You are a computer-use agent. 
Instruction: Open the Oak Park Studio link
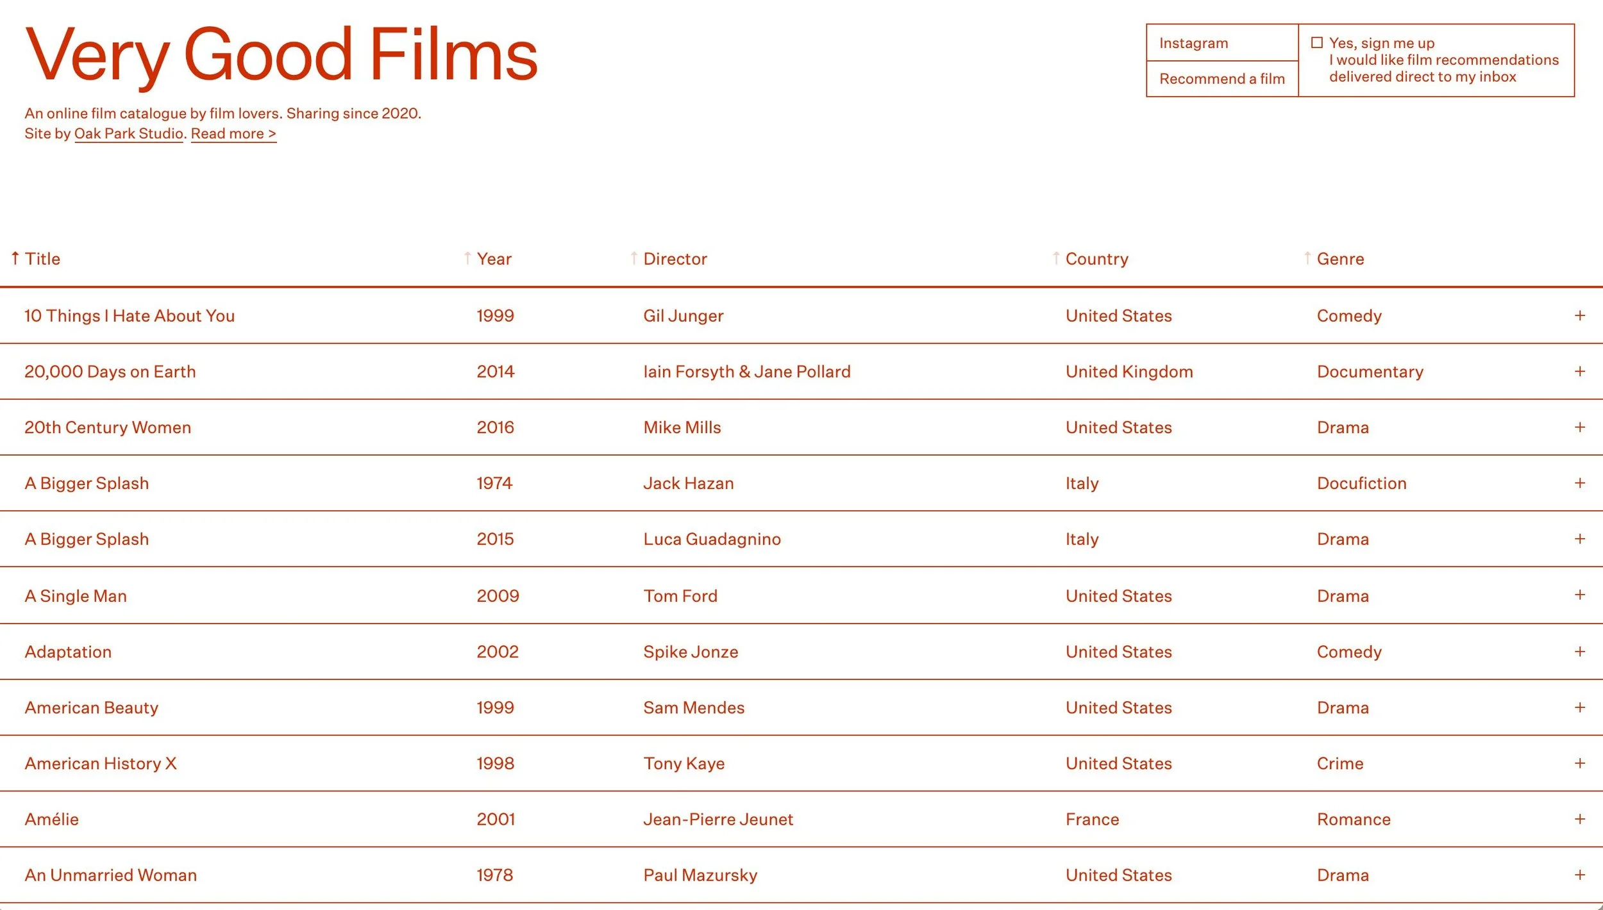click(128, 133)
